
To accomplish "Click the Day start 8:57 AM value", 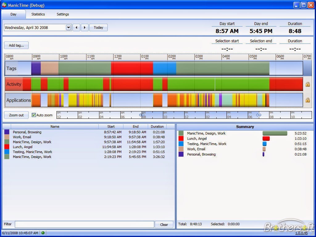I will point(227,31).
